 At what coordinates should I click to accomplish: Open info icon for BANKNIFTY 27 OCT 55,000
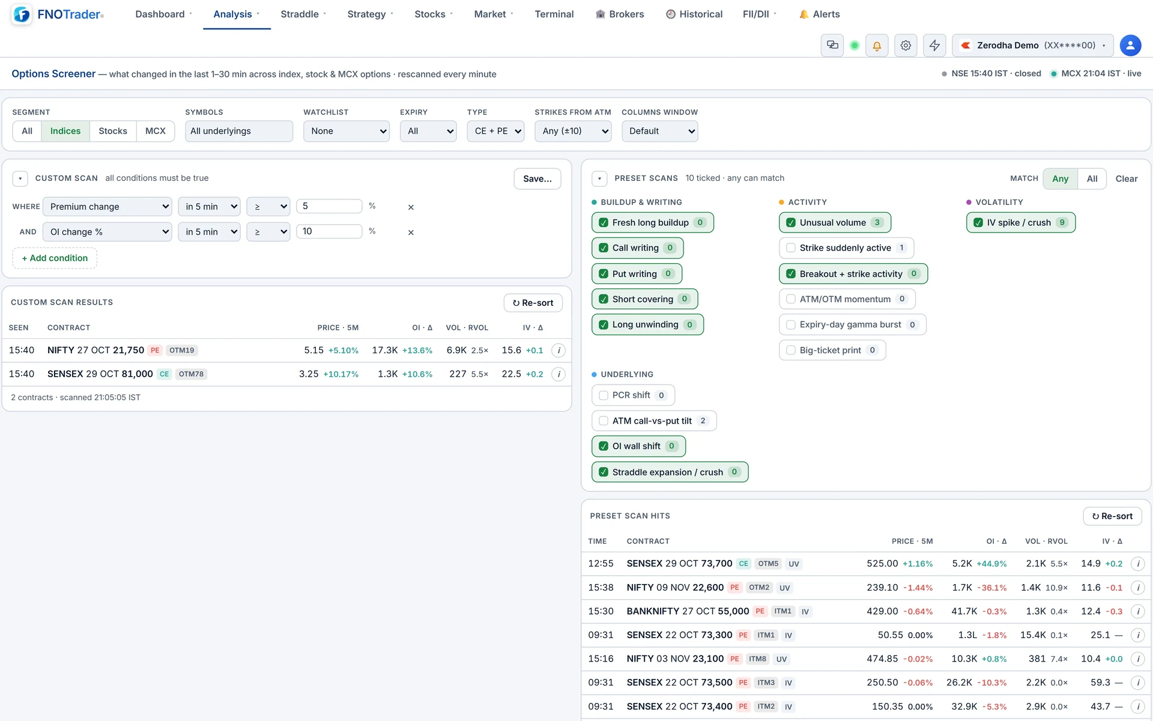coord(1137,611)
